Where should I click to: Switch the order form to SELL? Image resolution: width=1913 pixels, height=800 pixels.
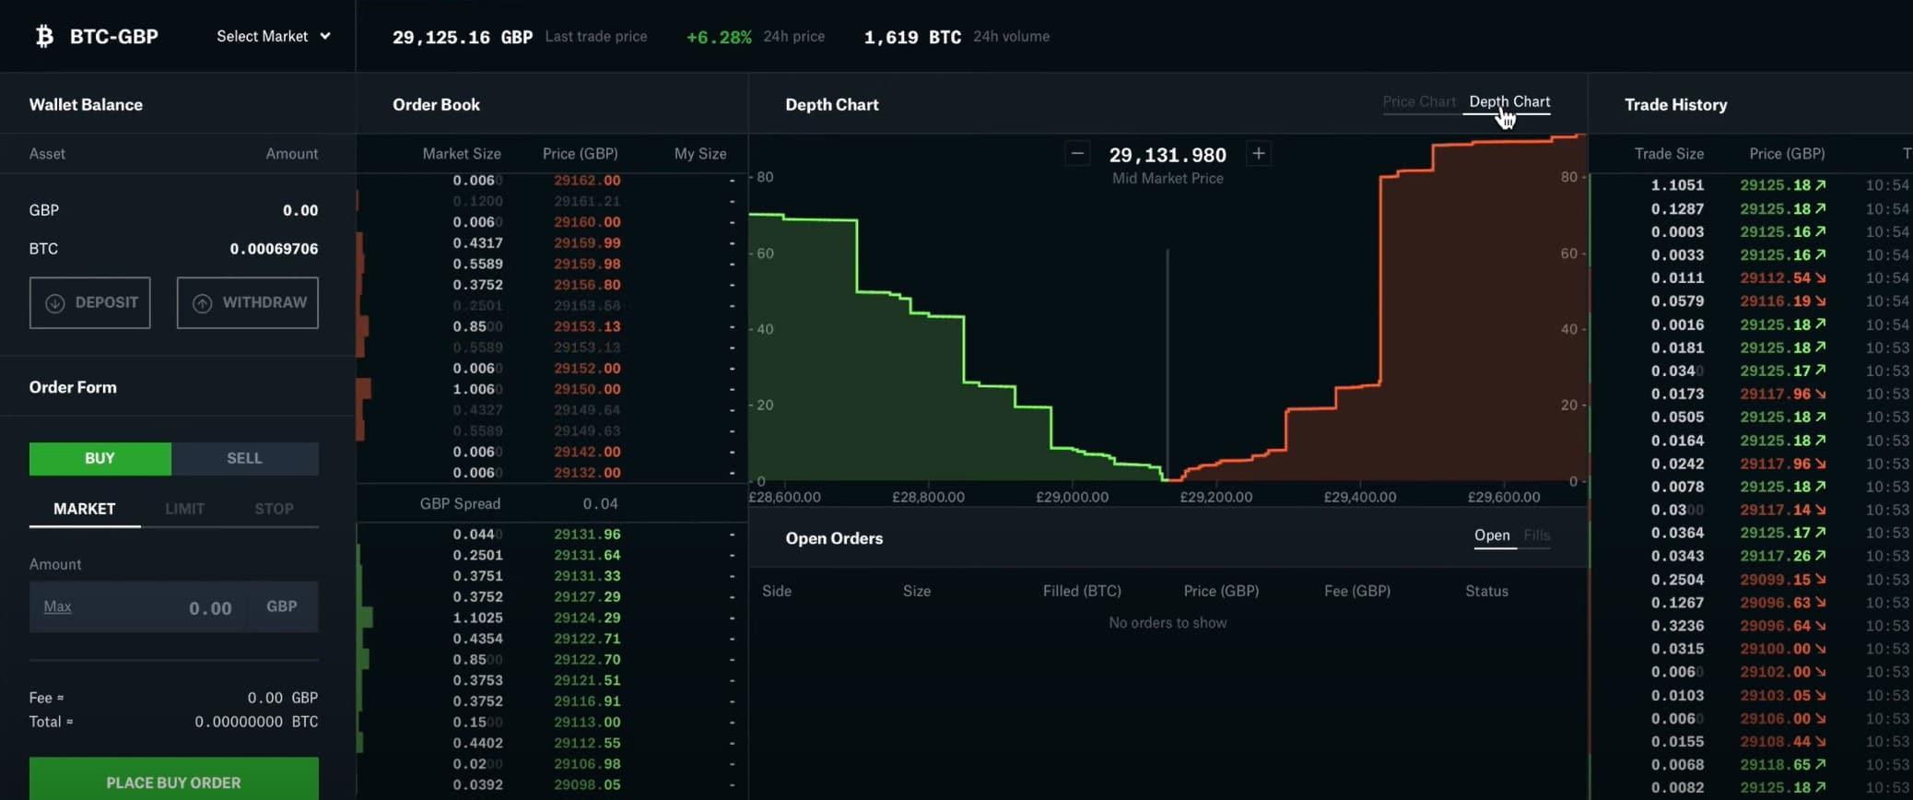pos(245,458)
